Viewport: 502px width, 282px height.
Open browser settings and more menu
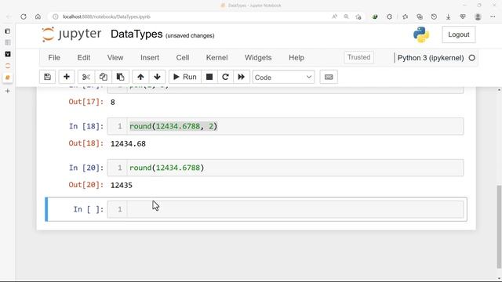[x=493, y=16]
